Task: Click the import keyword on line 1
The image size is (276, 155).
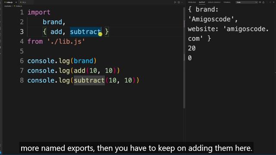Action: [x=39, y=12]
